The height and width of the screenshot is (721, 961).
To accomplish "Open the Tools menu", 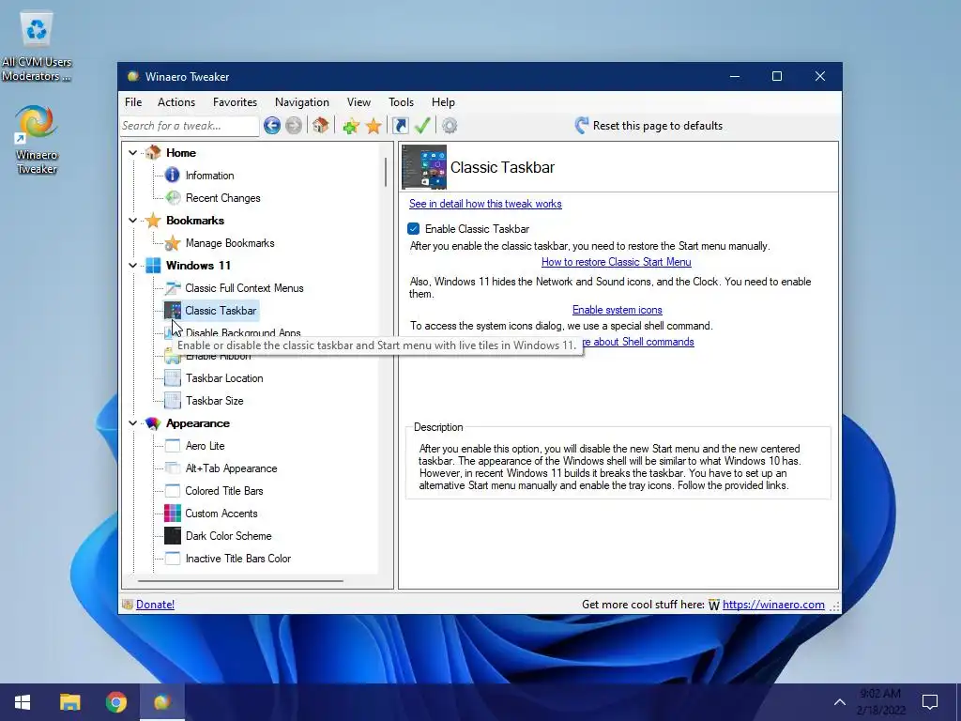I will (401, 102).
